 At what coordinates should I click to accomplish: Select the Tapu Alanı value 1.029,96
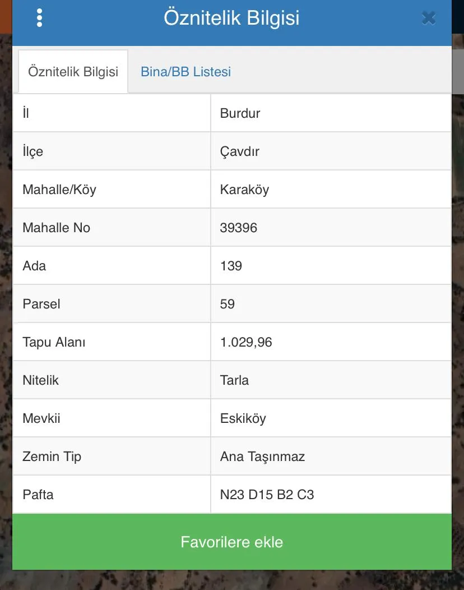tap(246, 342)
